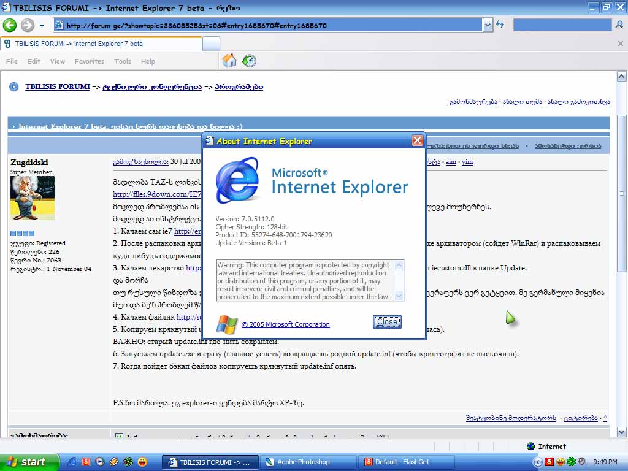Click the page scrollbar down arrow

[x=622, y=432]
